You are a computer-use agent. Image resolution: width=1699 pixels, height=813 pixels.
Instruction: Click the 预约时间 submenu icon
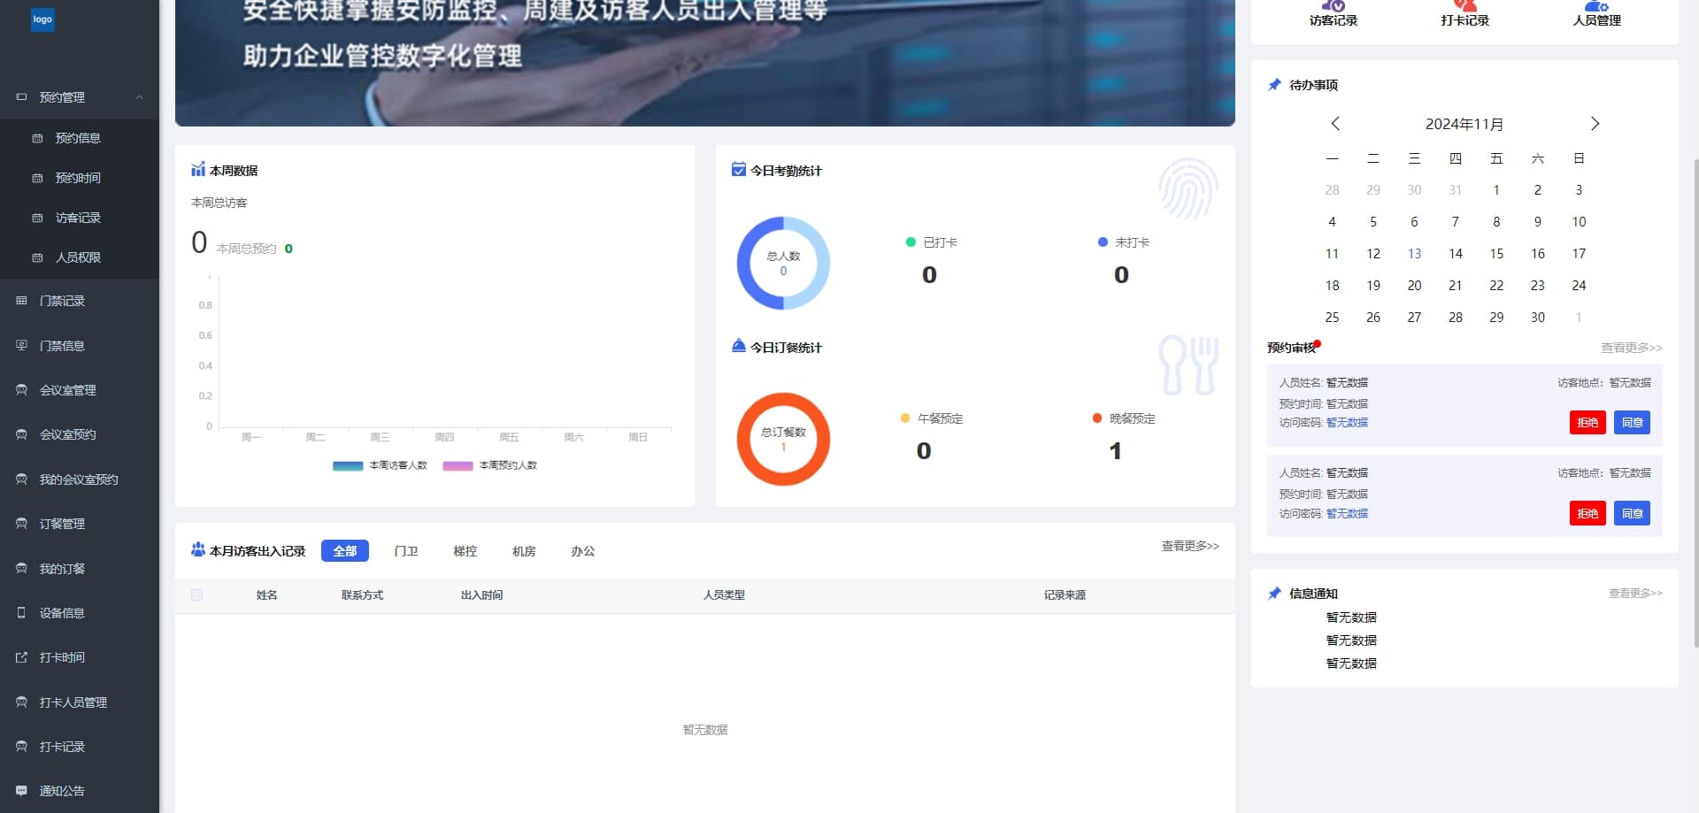point(37,178)
